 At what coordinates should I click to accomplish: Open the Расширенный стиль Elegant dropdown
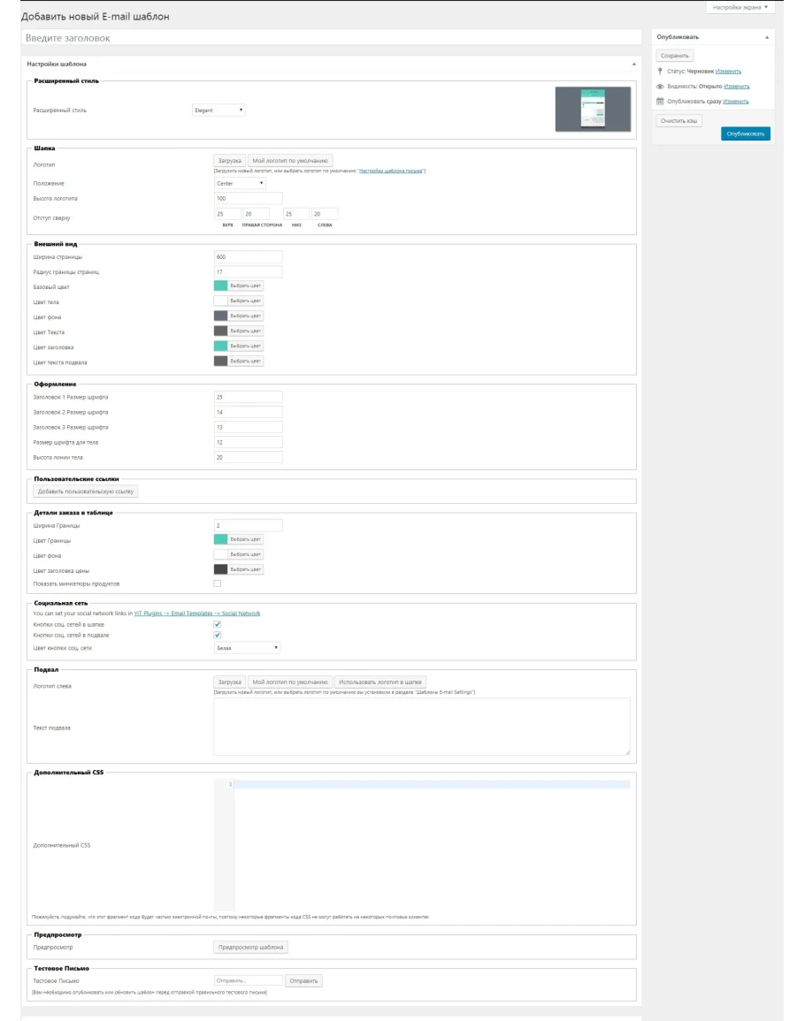click(219, 110)
